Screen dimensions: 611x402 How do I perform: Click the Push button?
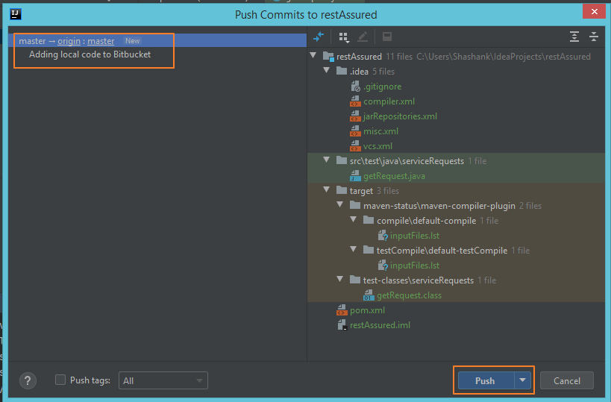point(486,380)
